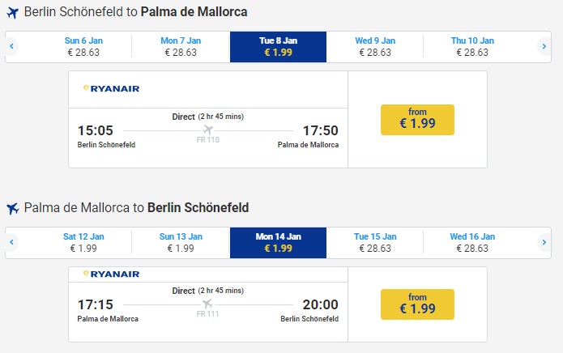Click the return previous dates arrow
Viewport: 563px width, 353px height.
click(12, 242)
